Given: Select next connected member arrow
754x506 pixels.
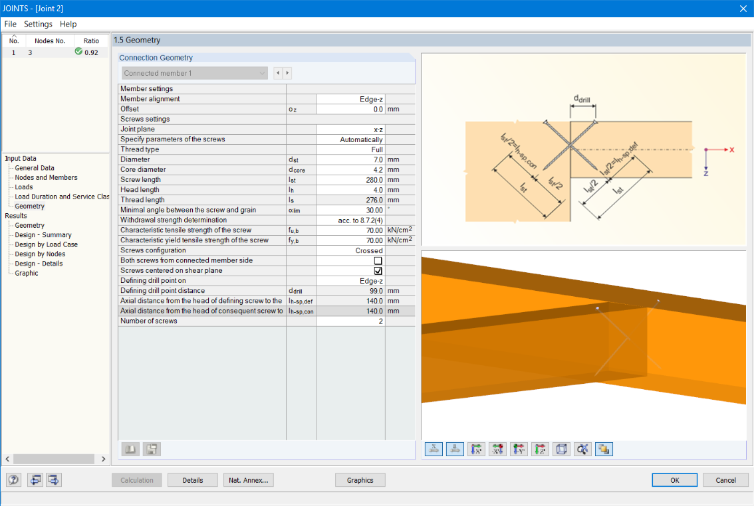Looking at the screenshot, I should point(287,73).
